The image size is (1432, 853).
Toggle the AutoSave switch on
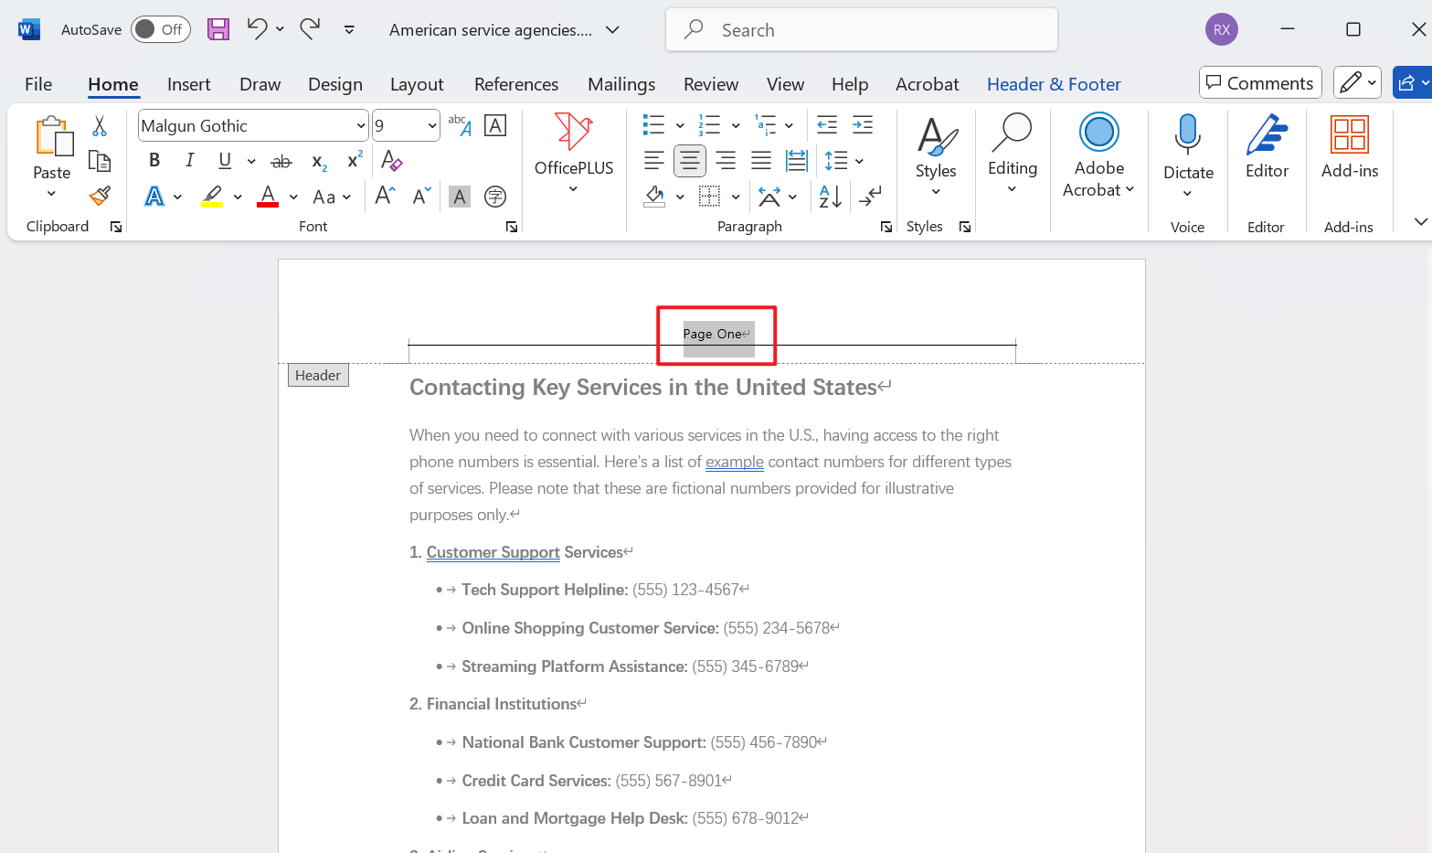coord(160,28)
